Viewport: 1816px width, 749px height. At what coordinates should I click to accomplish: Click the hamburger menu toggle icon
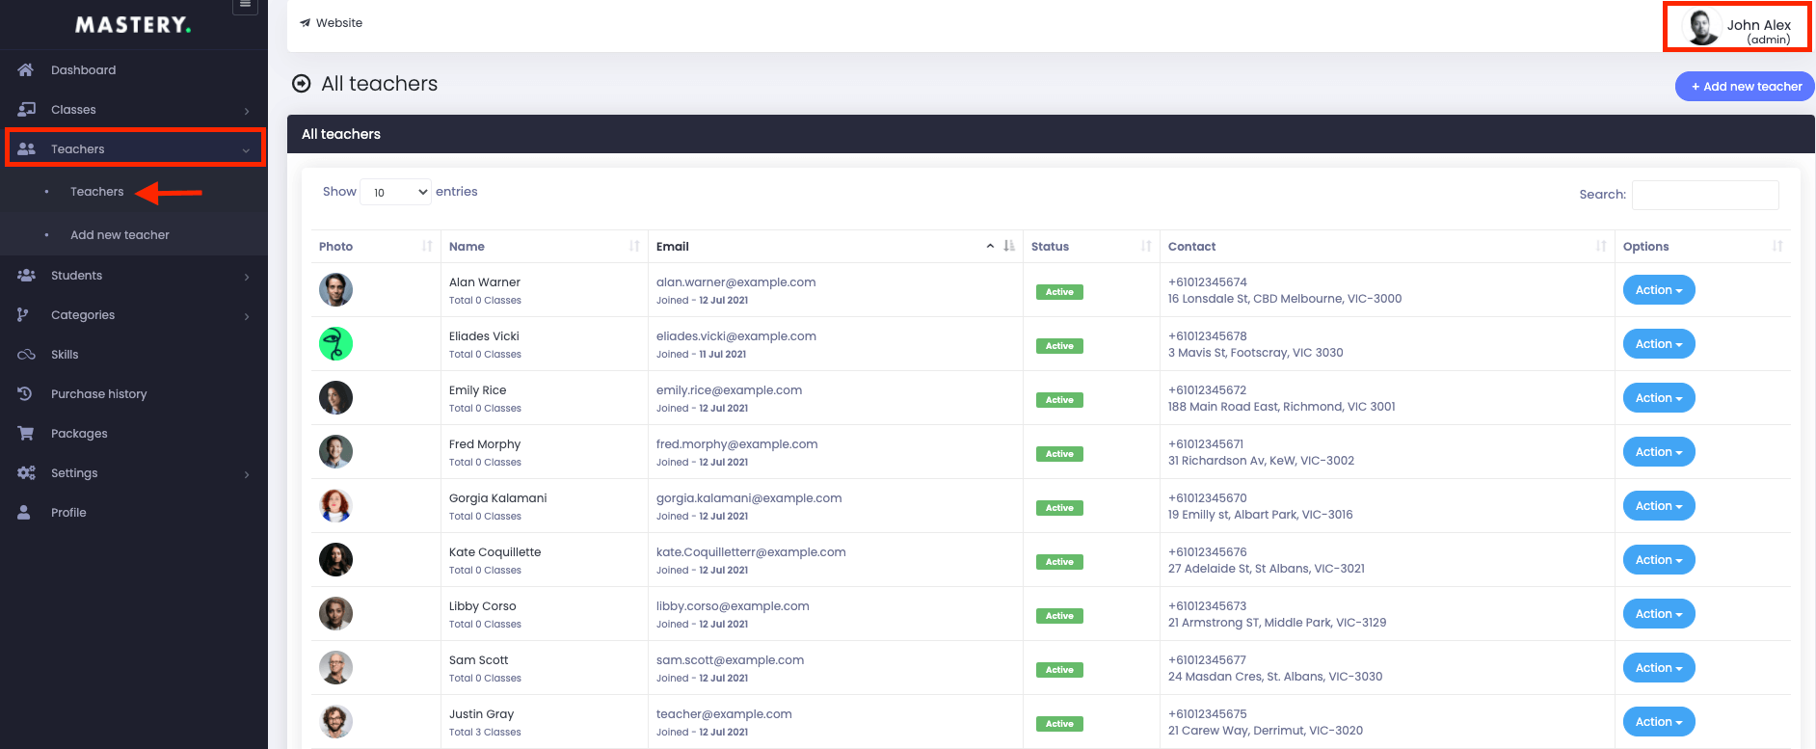(x=246, y=5)
